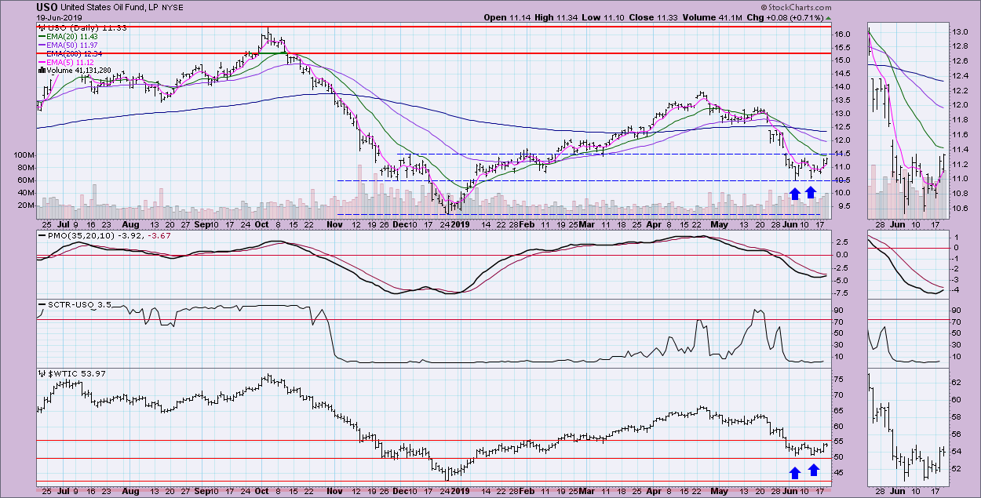The height and width of the screenshot is (498, 981).
Task: Click the 13.0 label on price zoom panel
Action: (x=960, y=32)
